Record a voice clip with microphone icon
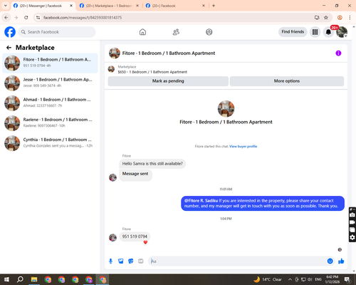 pos(110,261)
